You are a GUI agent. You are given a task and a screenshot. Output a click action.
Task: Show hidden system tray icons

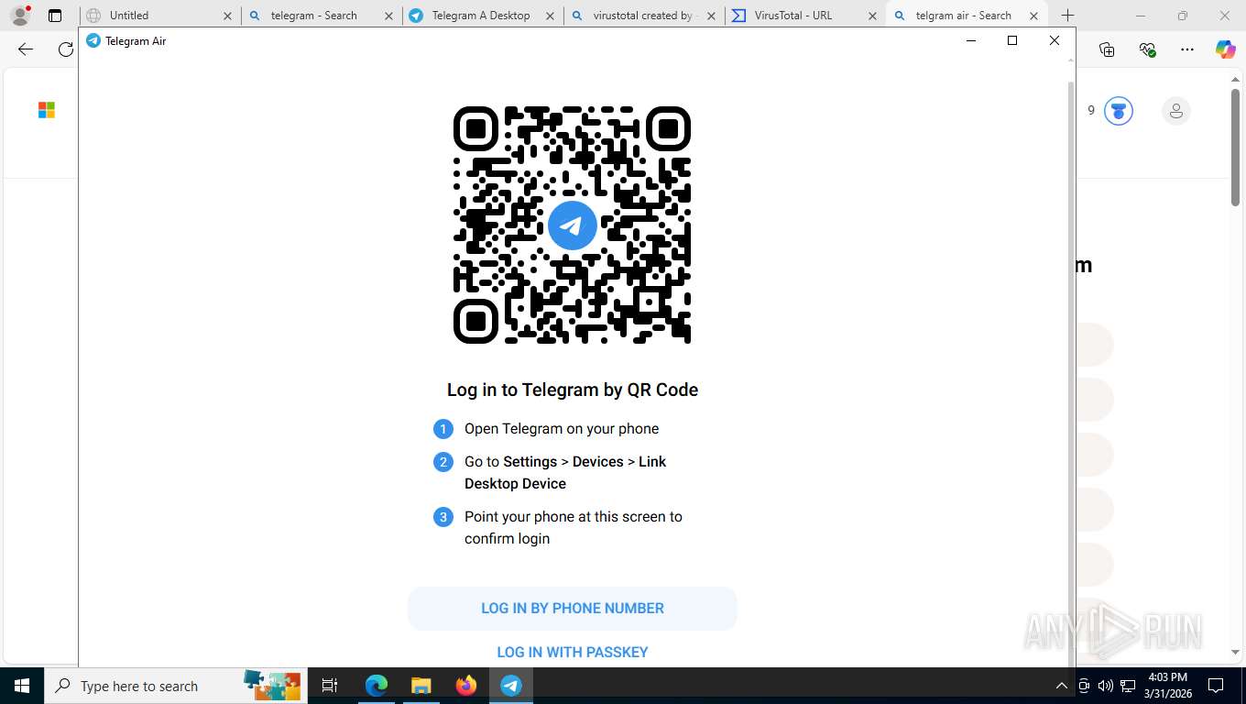1062,686
